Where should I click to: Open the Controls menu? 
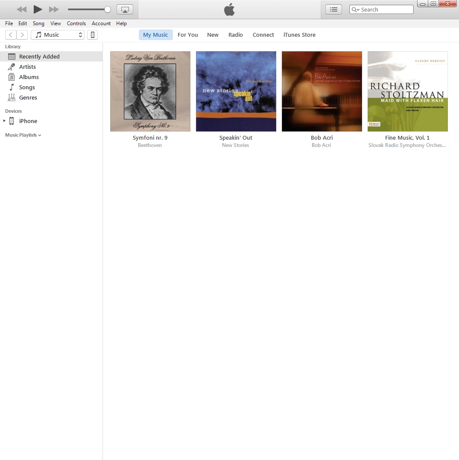76,23
